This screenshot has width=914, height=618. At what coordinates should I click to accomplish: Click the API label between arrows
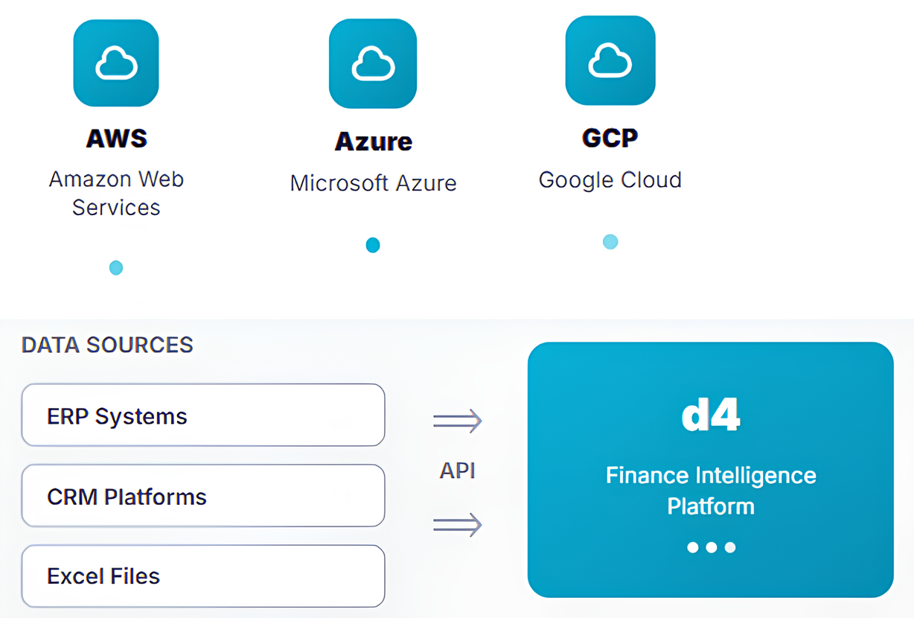click(x=458, y=471)
